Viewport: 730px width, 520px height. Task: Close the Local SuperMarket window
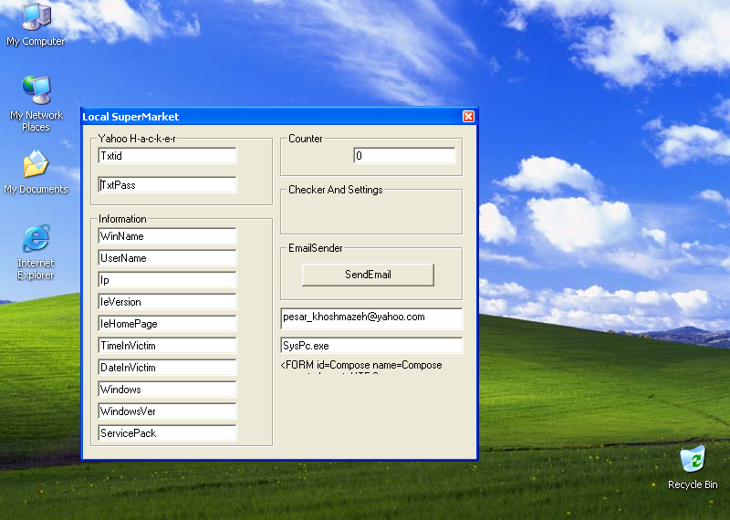point(468,117)
